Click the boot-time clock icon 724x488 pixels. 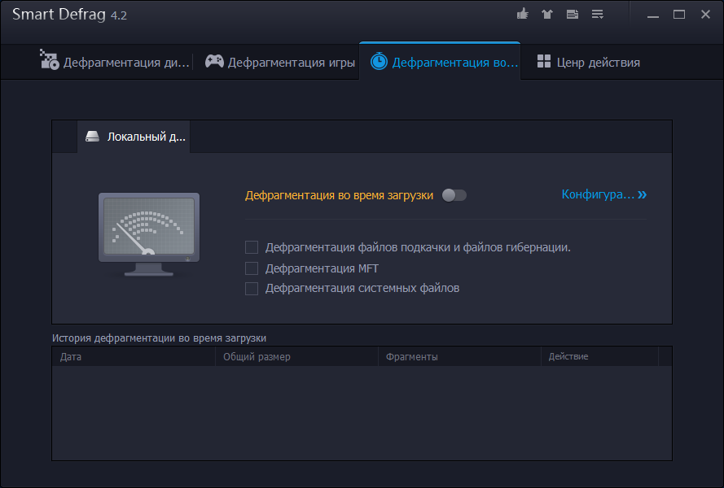[x=379, y=62]
